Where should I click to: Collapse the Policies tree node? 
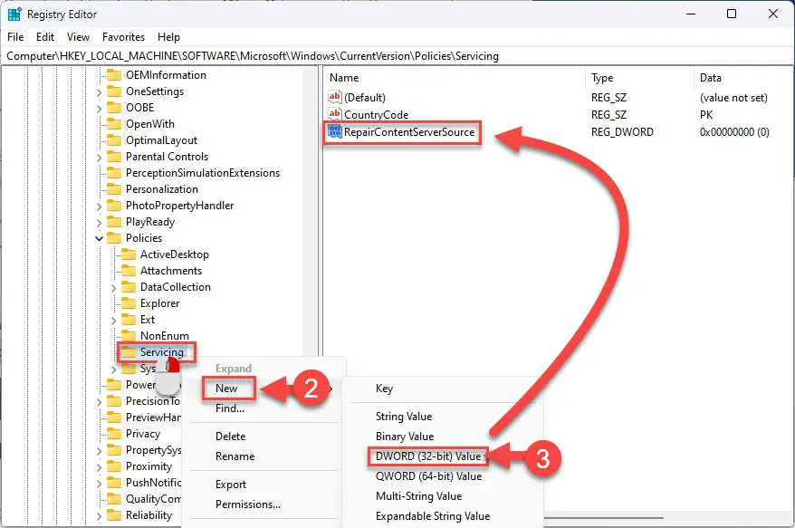pos(99,238)
